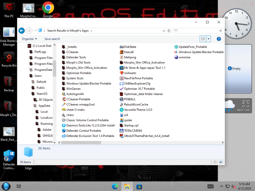
Task: Open Microsoft Edge from the taskbar
Action: (x=115, y=186)
